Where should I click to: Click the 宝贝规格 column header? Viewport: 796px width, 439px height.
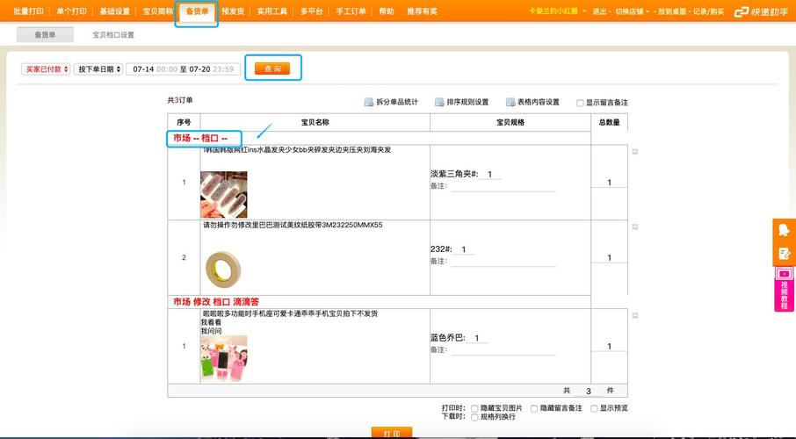click(510, 122)
